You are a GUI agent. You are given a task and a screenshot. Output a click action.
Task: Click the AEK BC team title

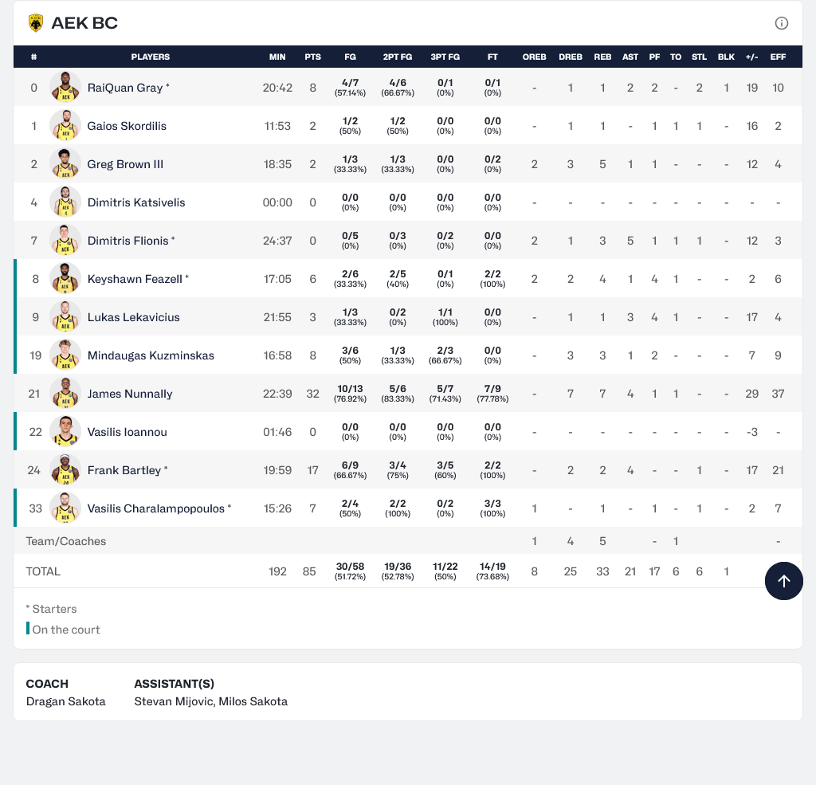[84, 23]
